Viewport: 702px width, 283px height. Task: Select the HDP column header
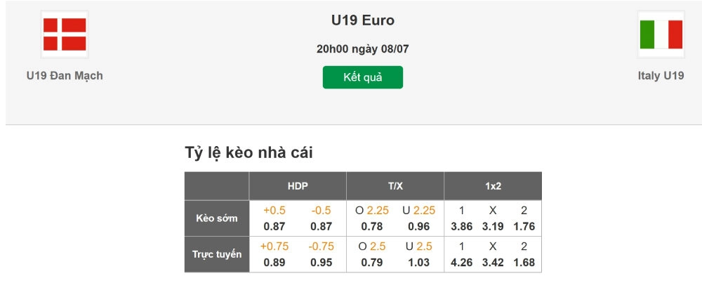[x=298, y=186]
